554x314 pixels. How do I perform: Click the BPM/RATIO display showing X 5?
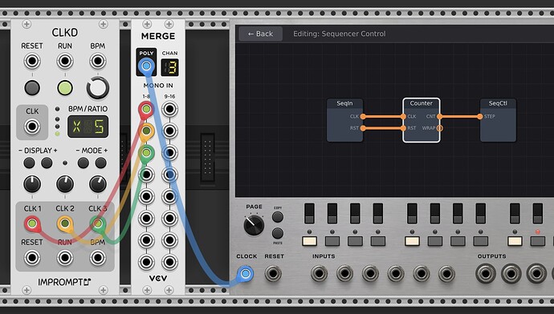tap(88, 127)
